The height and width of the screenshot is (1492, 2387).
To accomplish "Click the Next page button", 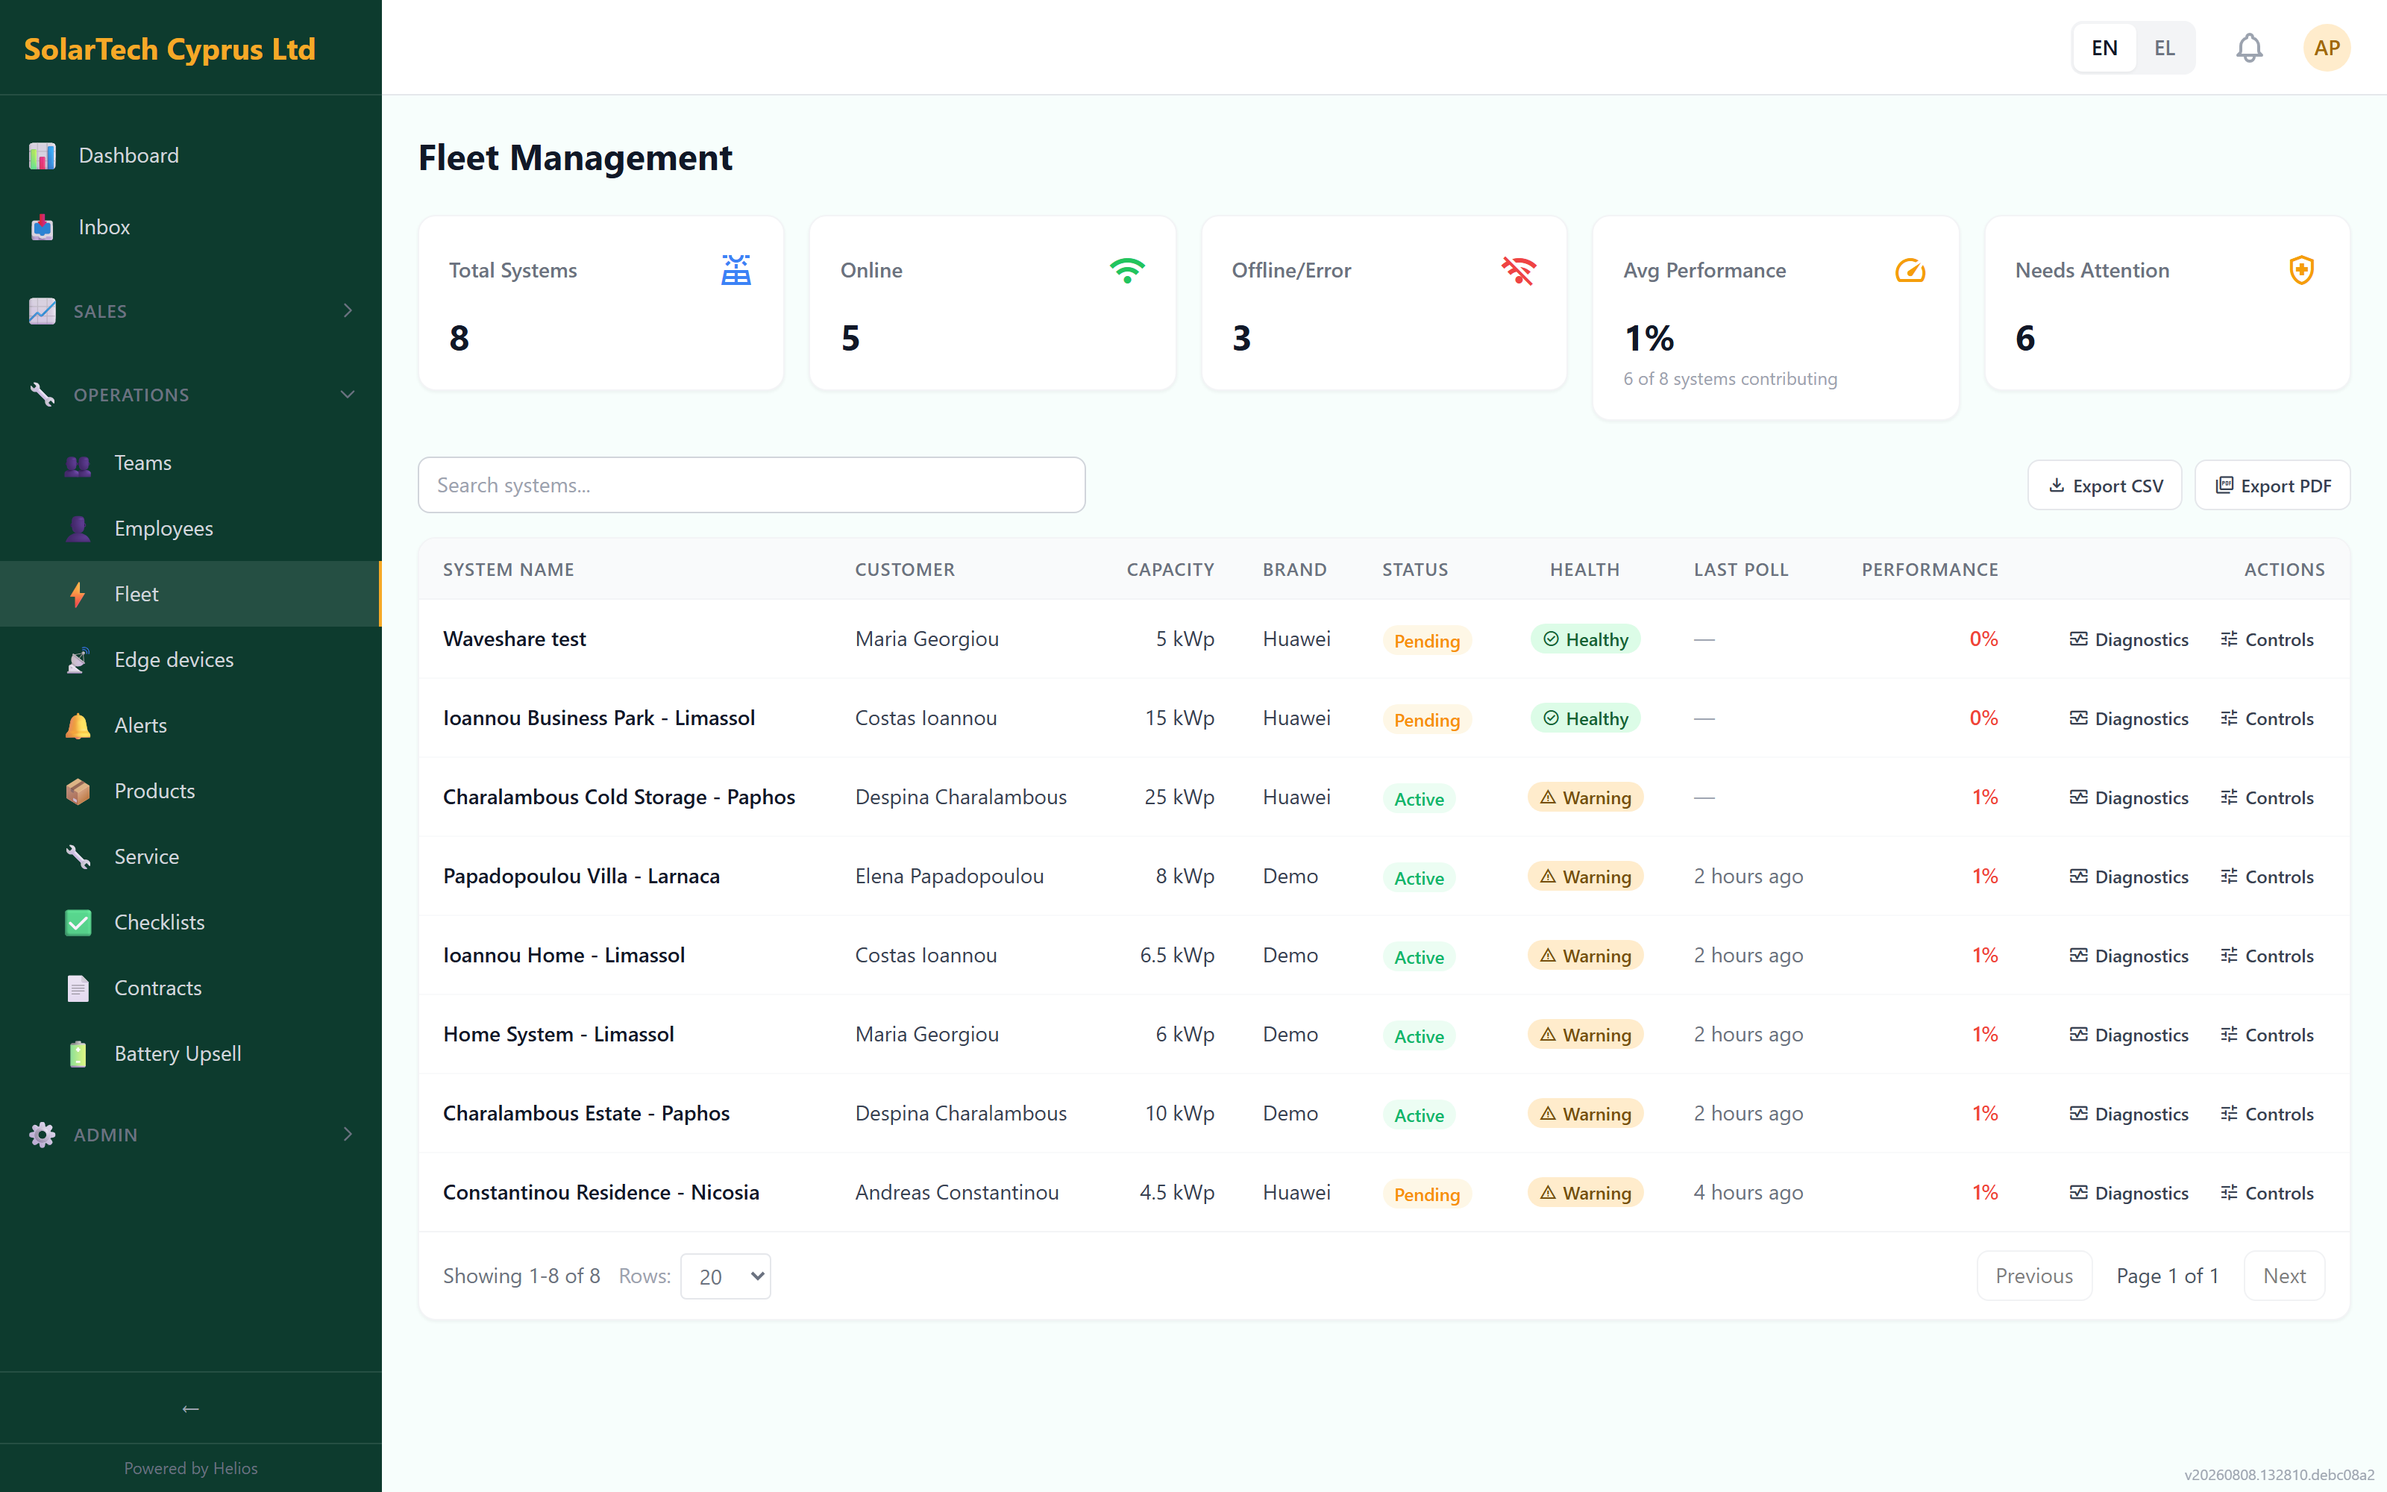I will click(x=2283, y=1276).
